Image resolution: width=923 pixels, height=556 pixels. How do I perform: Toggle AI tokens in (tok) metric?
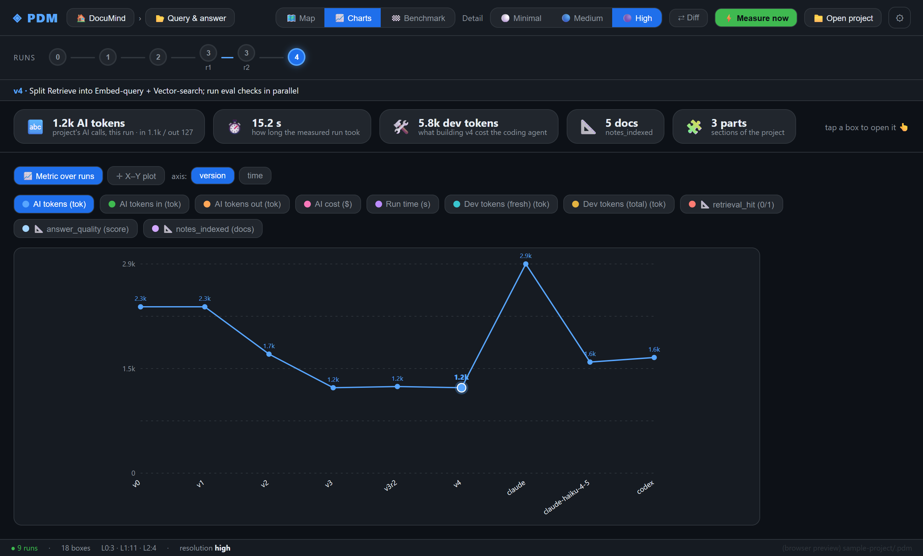coord(145,204)
